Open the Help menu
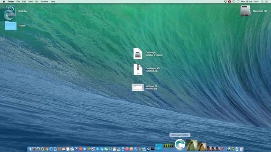The width and height of the screenshot is (271, 152). pos(53,2)
